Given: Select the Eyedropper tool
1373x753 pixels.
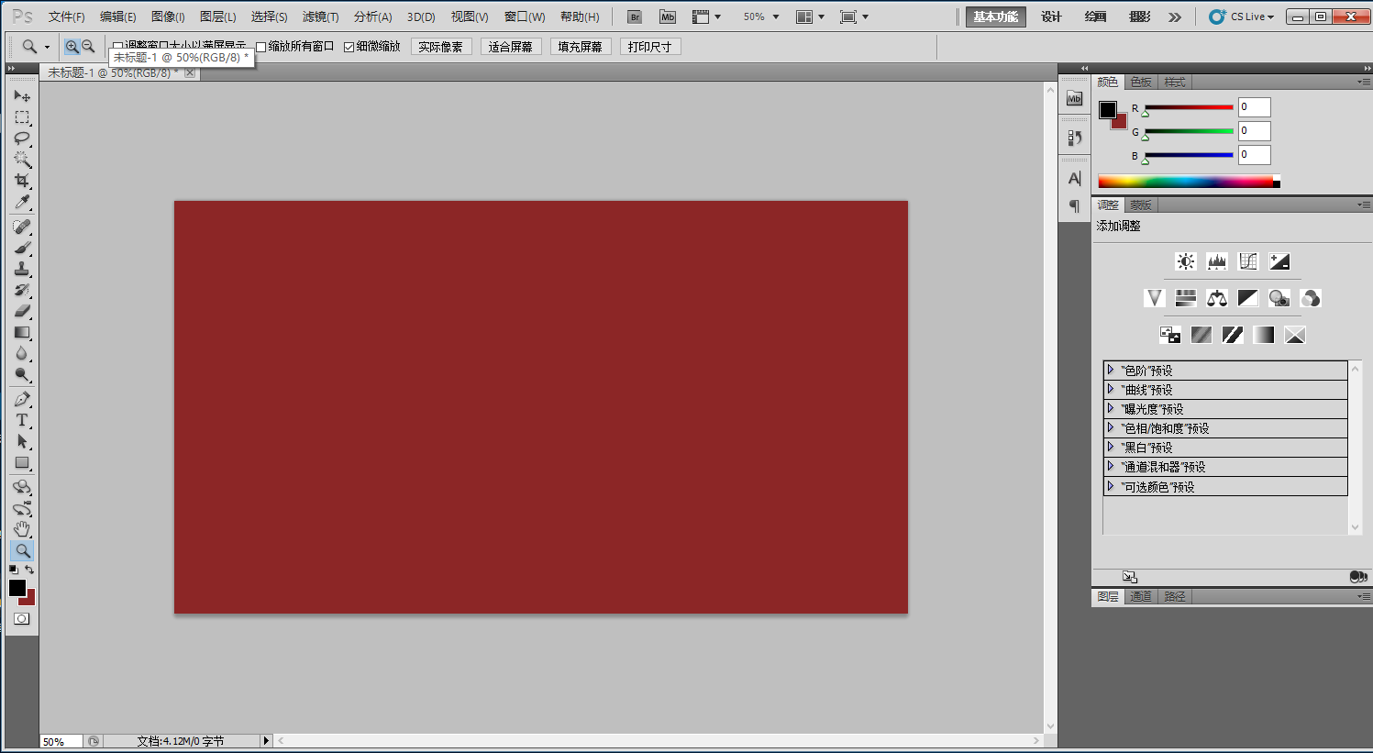Looking at the screenshot, I should 22,202.
